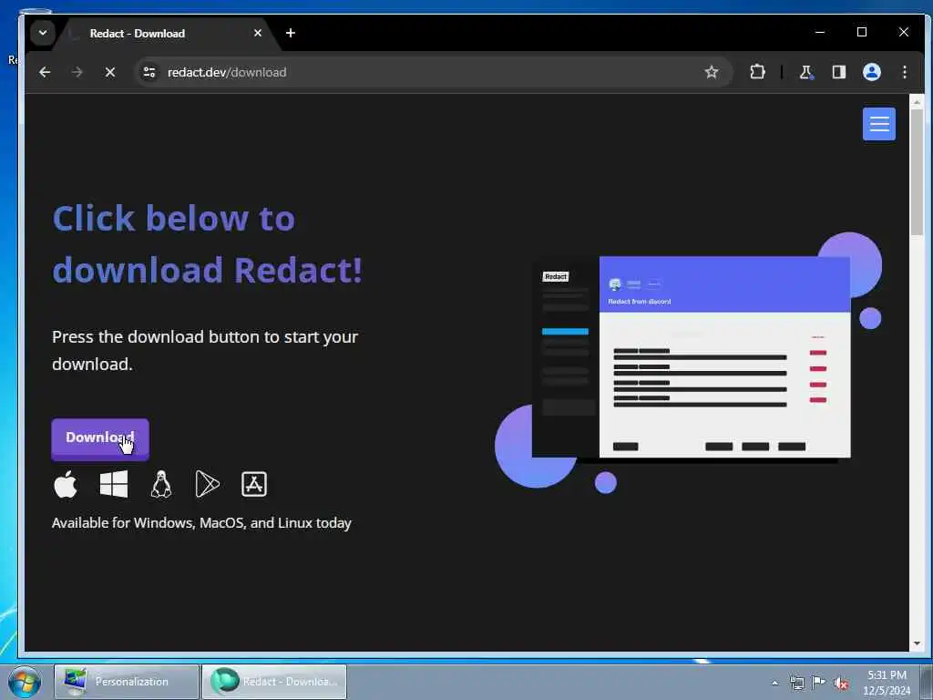Select Redact - Download taskbar item

click(274, 682)
